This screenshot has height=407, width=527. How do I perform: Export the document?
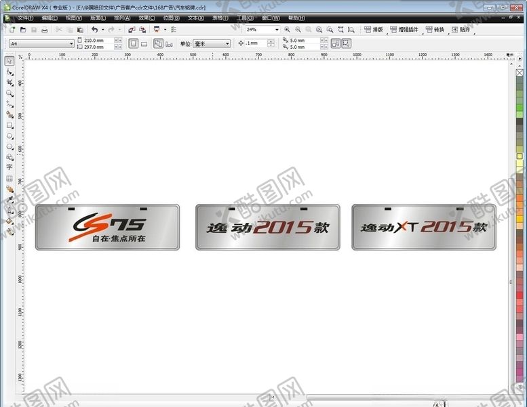[142, 30]
